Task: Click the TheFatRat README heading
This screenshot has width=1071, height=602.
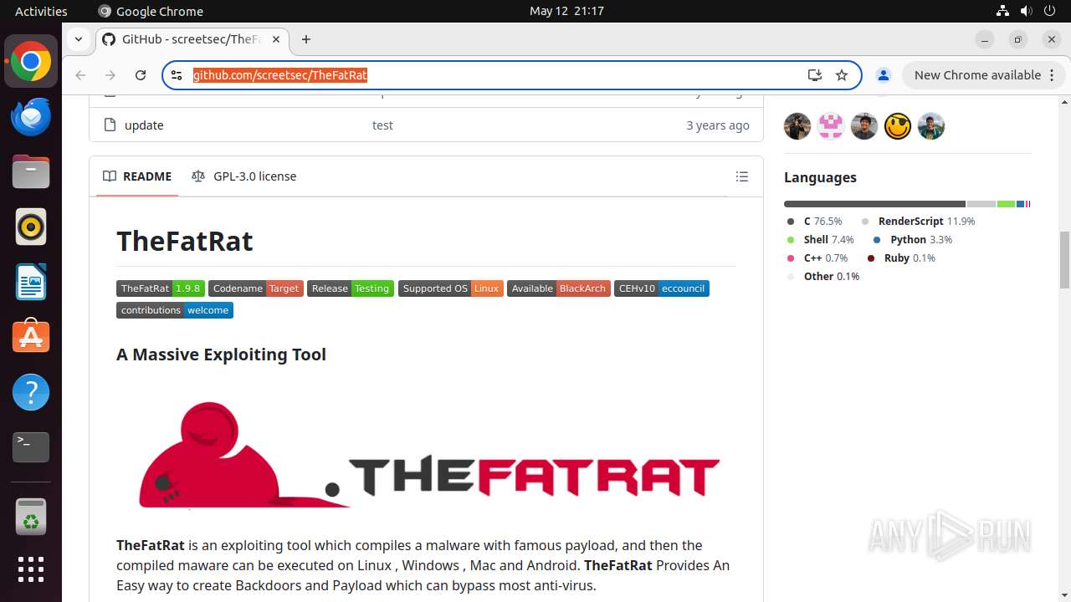Action: [x=184, y=241]
